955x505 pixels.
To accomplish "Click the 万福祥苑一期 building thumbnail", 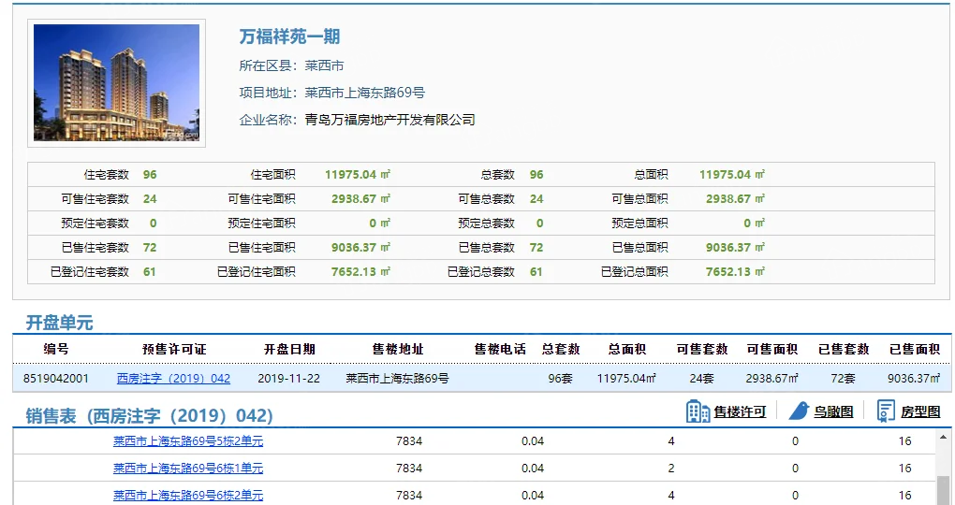I will 116,82.
